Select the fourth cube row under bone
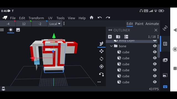Screen dimensions: 177x99 132,70
